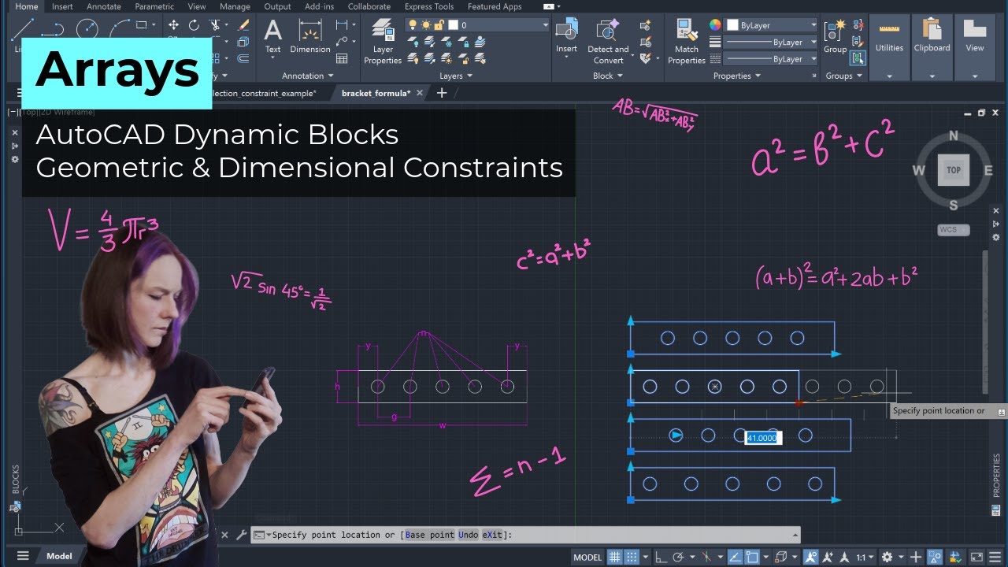This screenshot has height=567, width=1008.
Task: Toggle Object Snap Tracking
Action: (x=735, y=557)
